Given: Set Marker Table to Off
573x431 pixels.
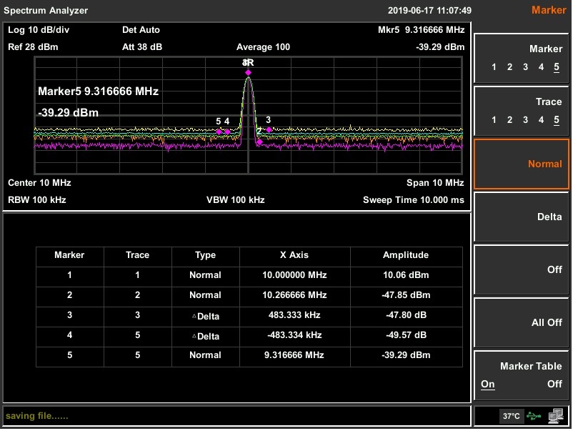Looking at the screenshot, I should 554,384.
